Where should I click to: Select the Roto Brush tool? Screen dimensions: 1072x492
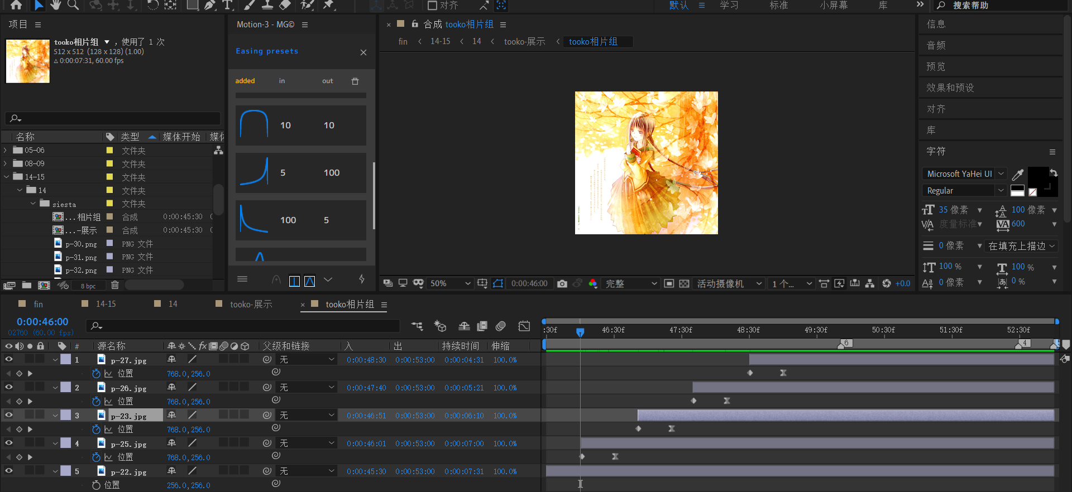307,5
